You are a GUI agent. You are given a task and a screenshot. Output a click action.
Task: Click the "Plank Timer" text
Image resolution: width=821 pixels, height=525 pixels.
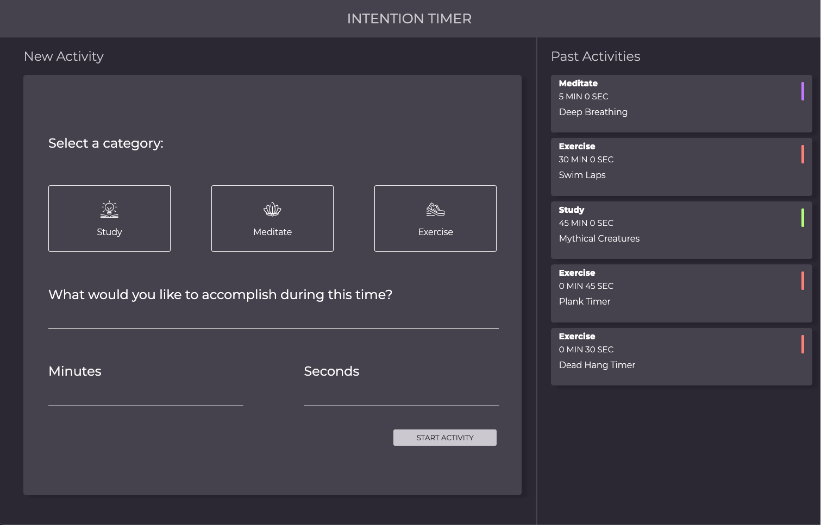[585, 301]
